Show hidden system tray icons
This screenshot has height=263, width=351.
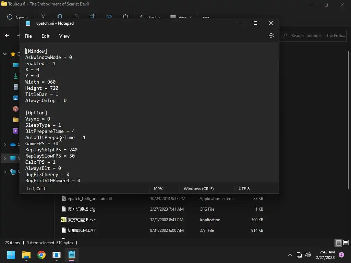[290, 255]
